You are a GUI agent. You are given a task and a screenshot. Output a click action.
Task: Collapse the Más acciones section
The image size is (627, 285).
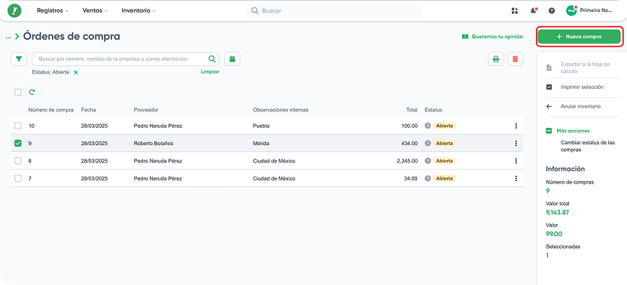[549, 131]
